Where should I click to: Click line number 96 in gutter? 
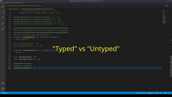click(10, 50)
